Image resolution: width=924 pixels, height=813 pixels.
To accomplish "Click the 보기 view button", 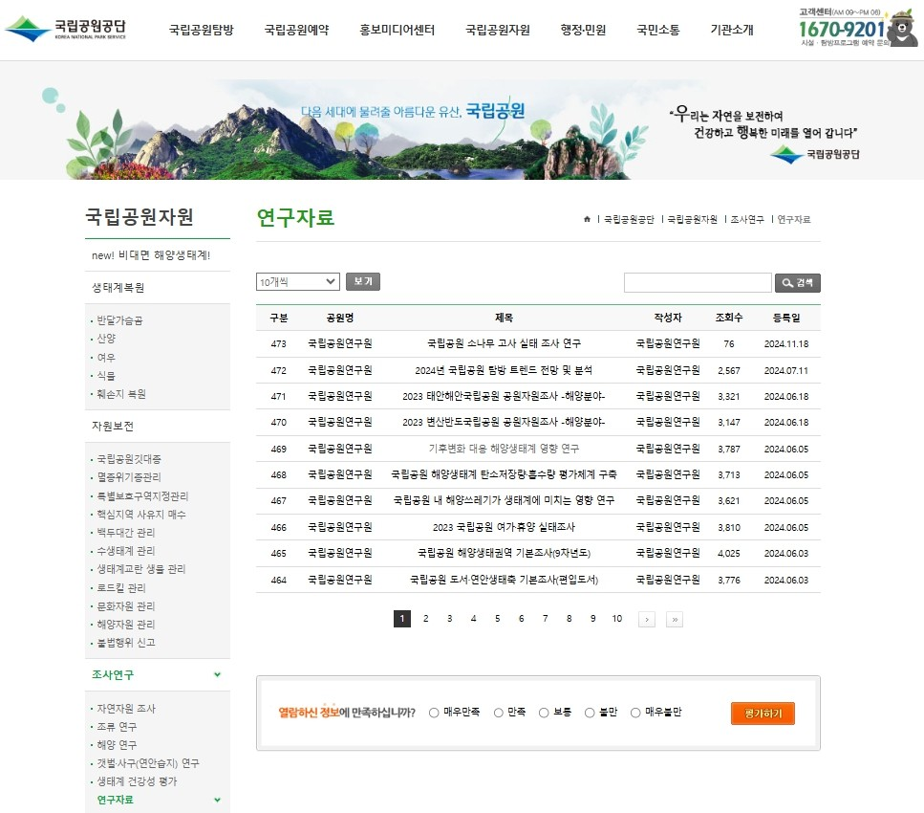I will point(363,281).
